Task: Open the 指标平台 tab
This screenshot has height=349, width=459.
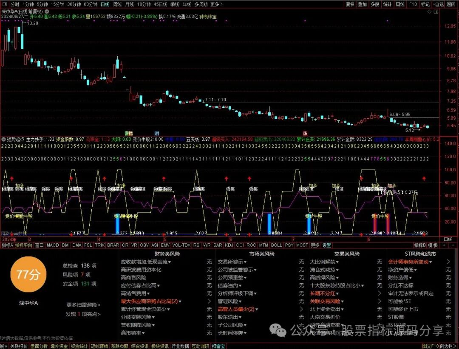Action: 23,246
